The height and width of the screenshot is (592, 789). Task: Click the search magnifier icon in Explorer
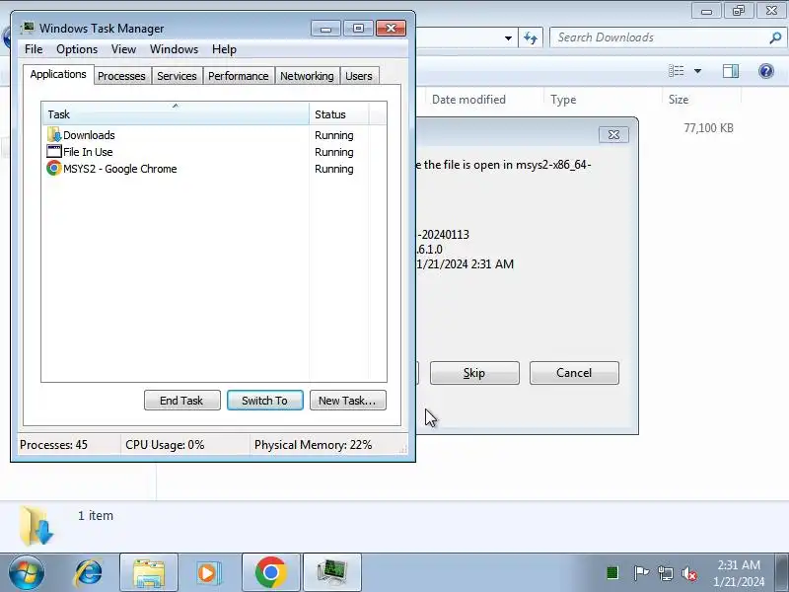[775, 37]
